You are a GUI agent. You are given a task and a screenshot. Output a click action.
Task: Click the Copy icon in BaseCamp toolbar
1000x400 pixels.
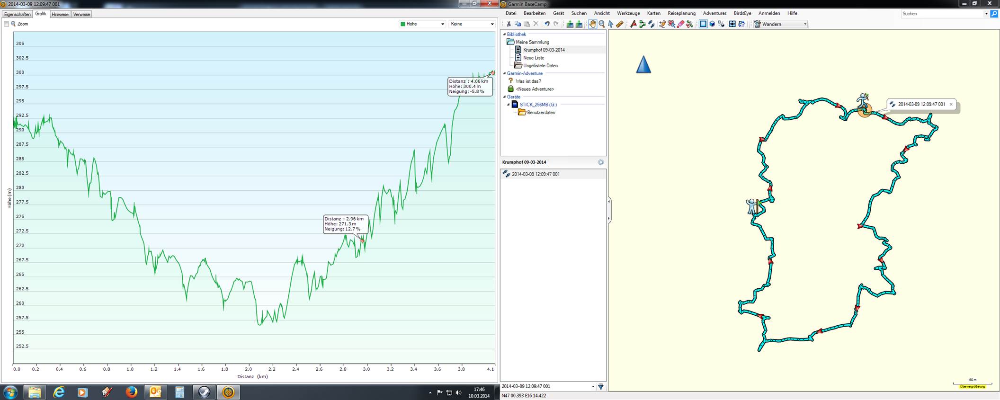(x=518, y=24)
